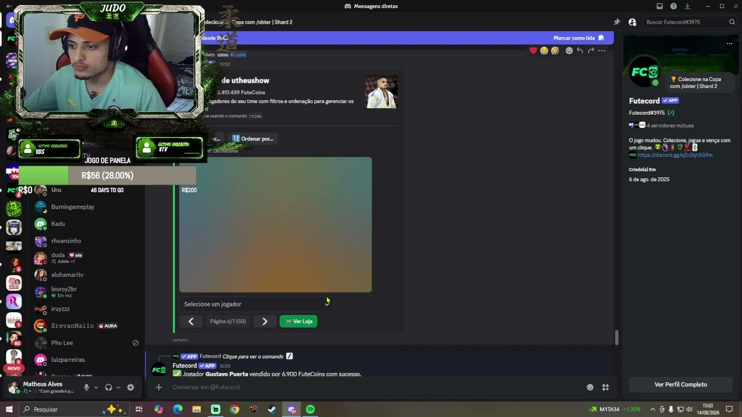Expand headphone output options arrow
Viewport: 742px width, 417px height.
tap(118, 387)
